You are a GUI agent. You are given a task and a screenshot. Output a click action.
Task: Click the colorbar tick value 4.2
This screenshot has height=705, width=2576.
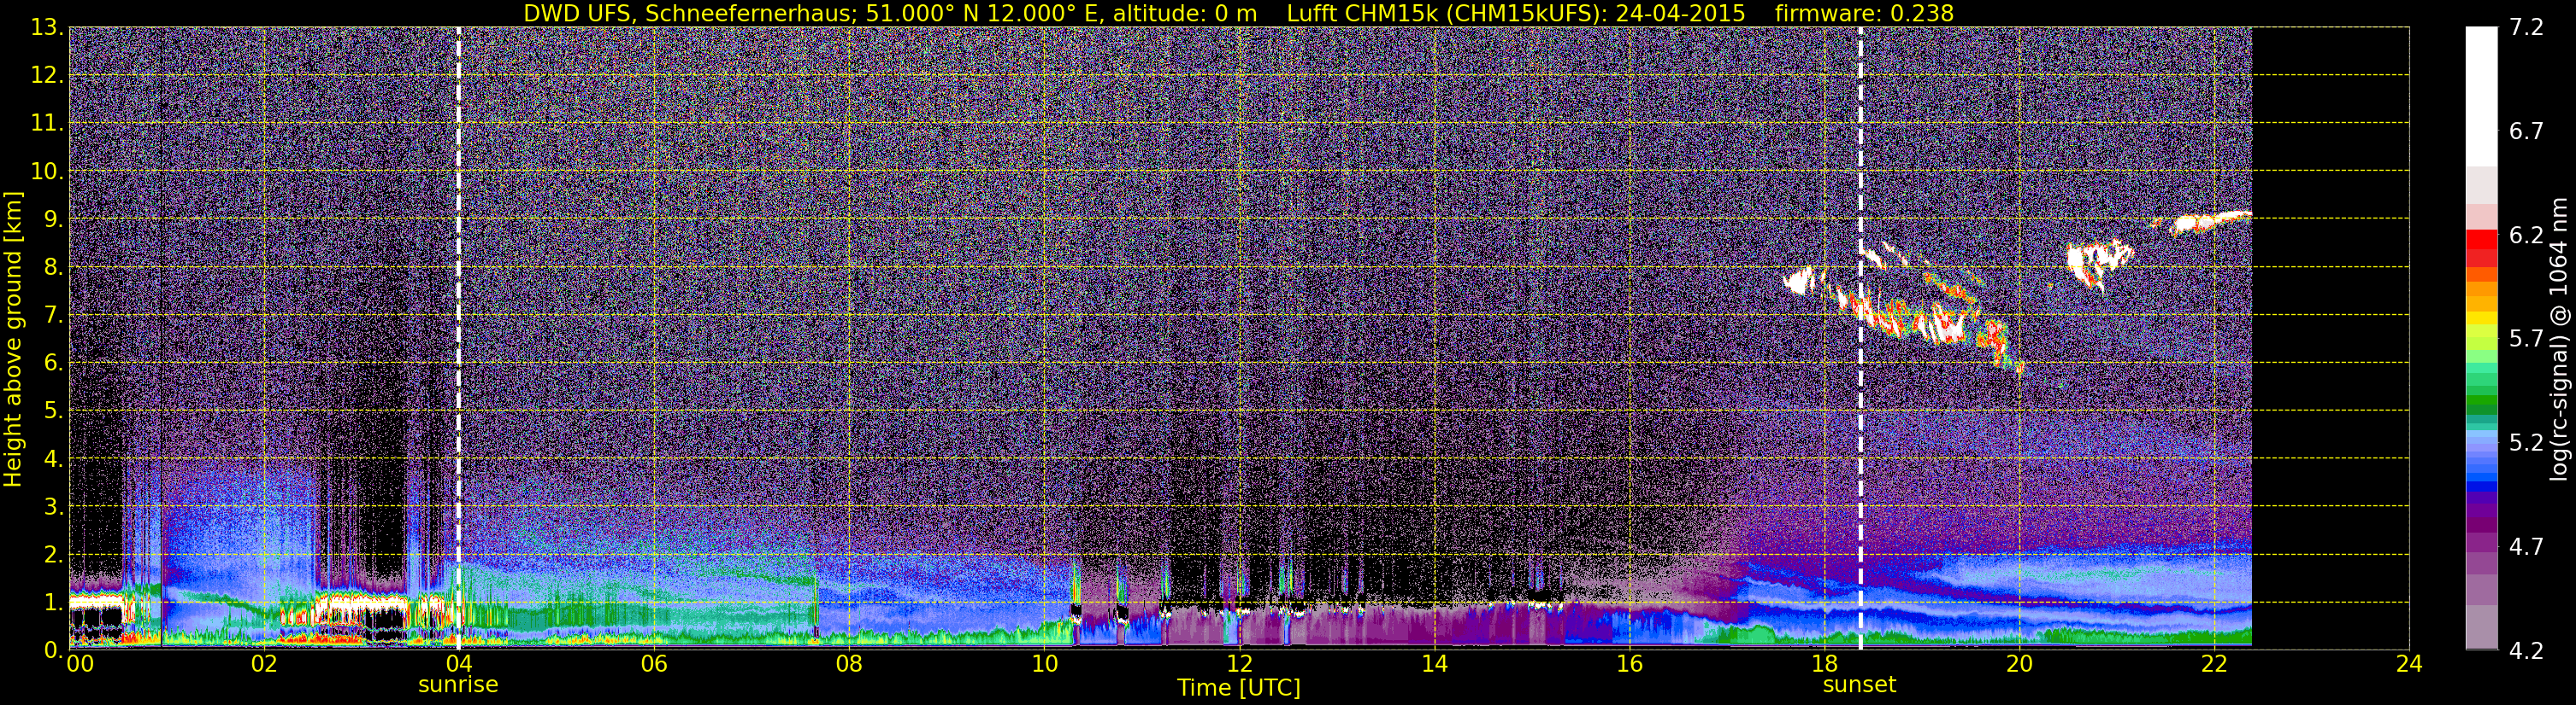[2526, 651]
